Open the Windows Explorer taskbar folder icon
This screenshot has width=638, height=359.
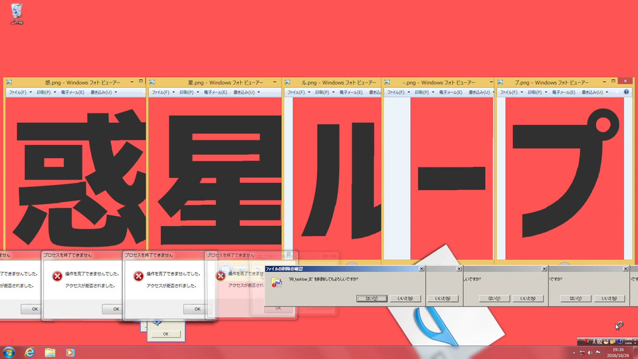(x=50, y=352)
